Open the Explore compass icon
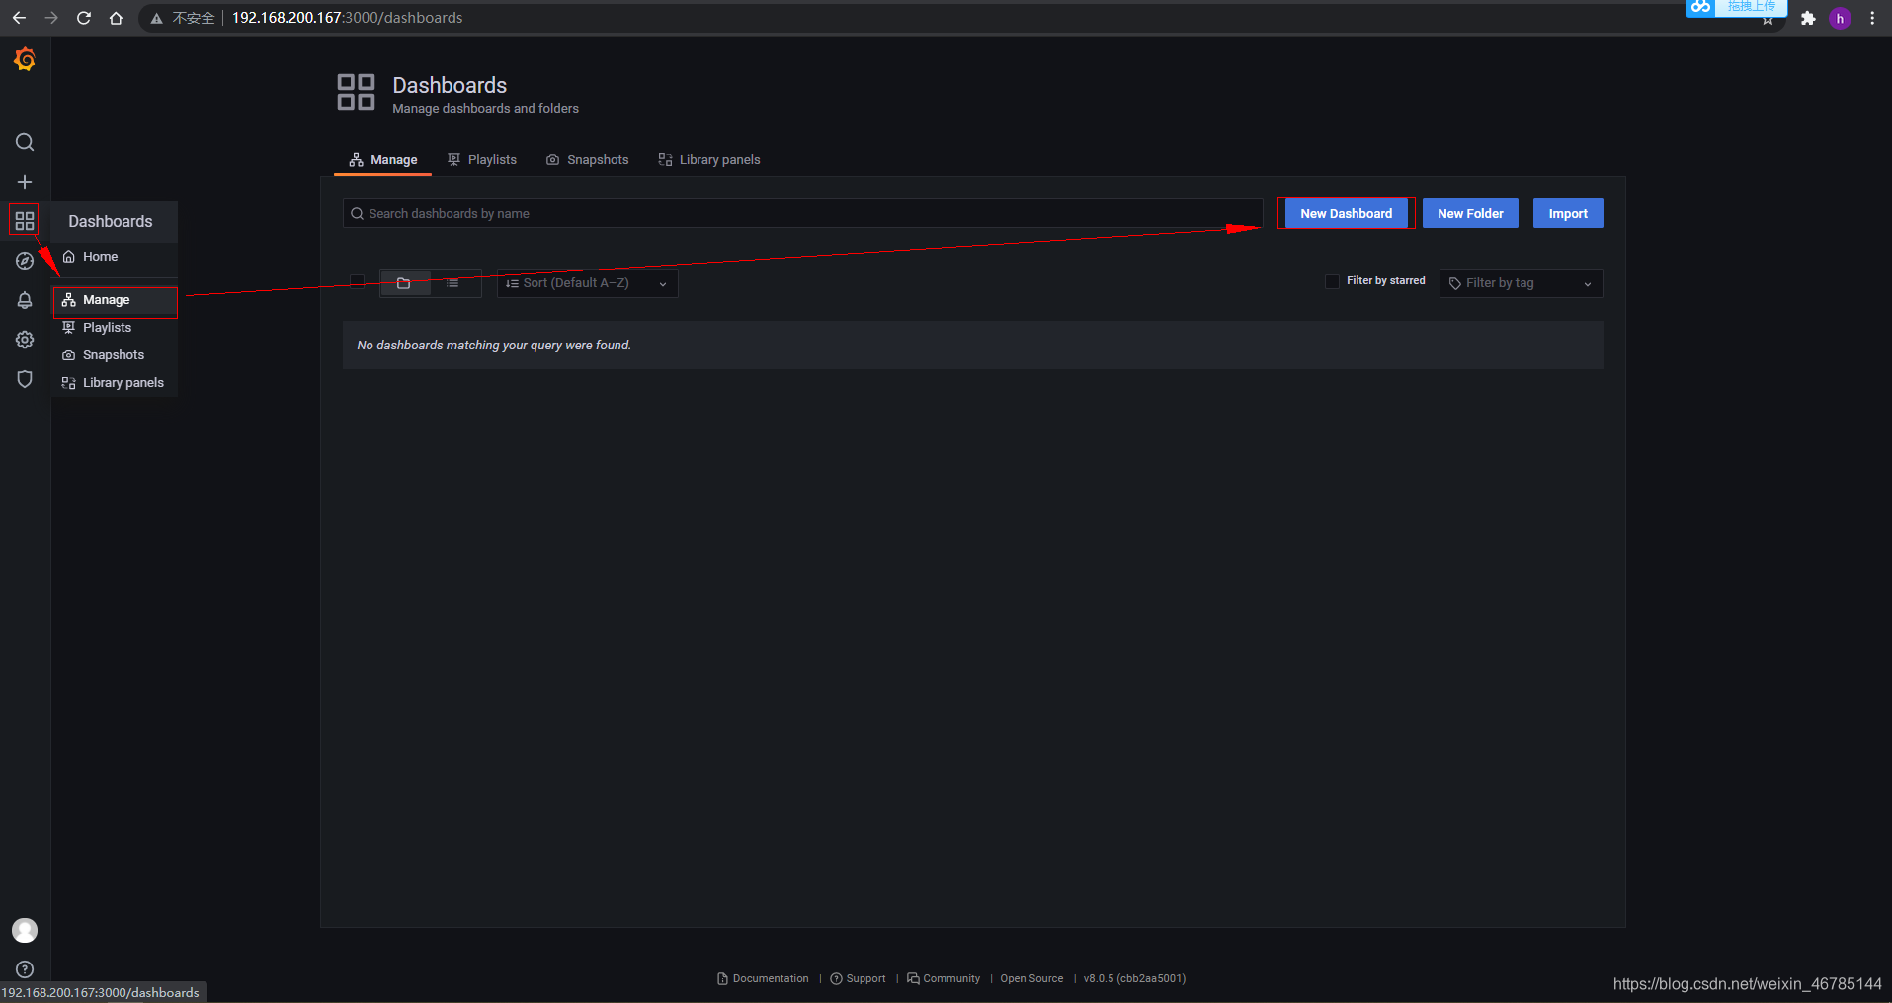 point(25,261)
